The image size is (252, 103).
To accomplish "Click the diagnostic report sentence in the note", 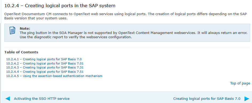I will [x=76, y=37].
